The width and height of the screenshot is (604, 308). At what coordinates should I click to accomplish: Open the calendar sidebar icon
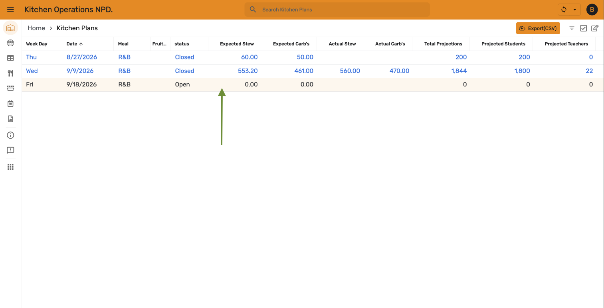tap(10, 104)
